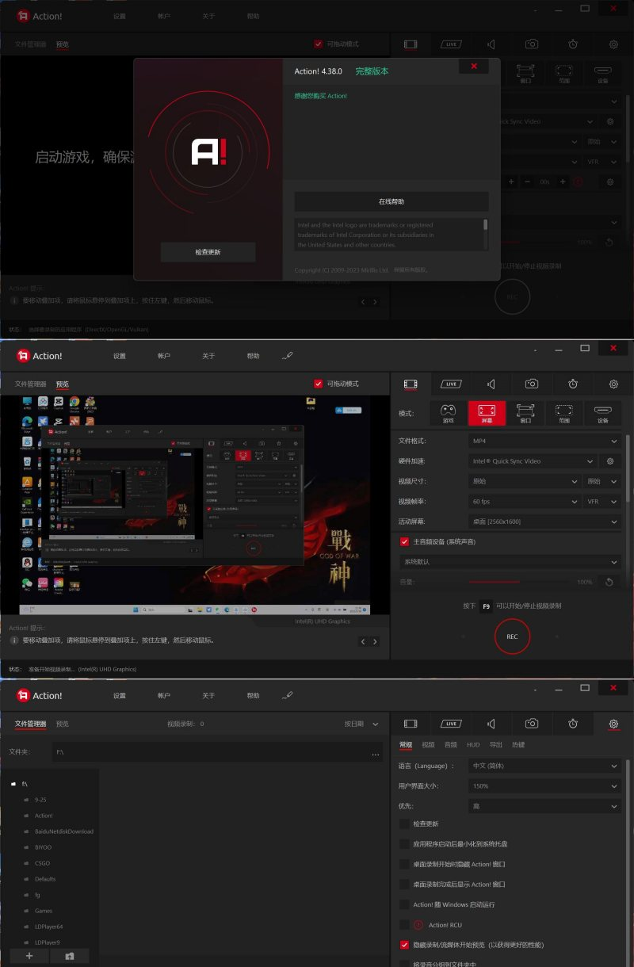The height and width of the screenshot is (967, 634).
Task: Click the highlighted 屏幕 screen mode icon
Action: [487, 412]
